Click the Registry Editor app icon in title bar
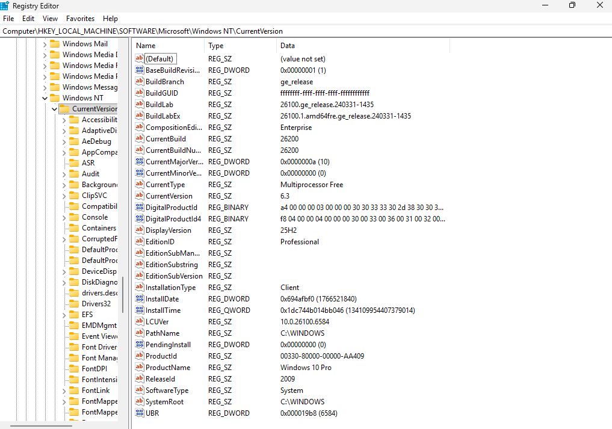The width and height of the screenshot is (612, 429). coord(5,6)
